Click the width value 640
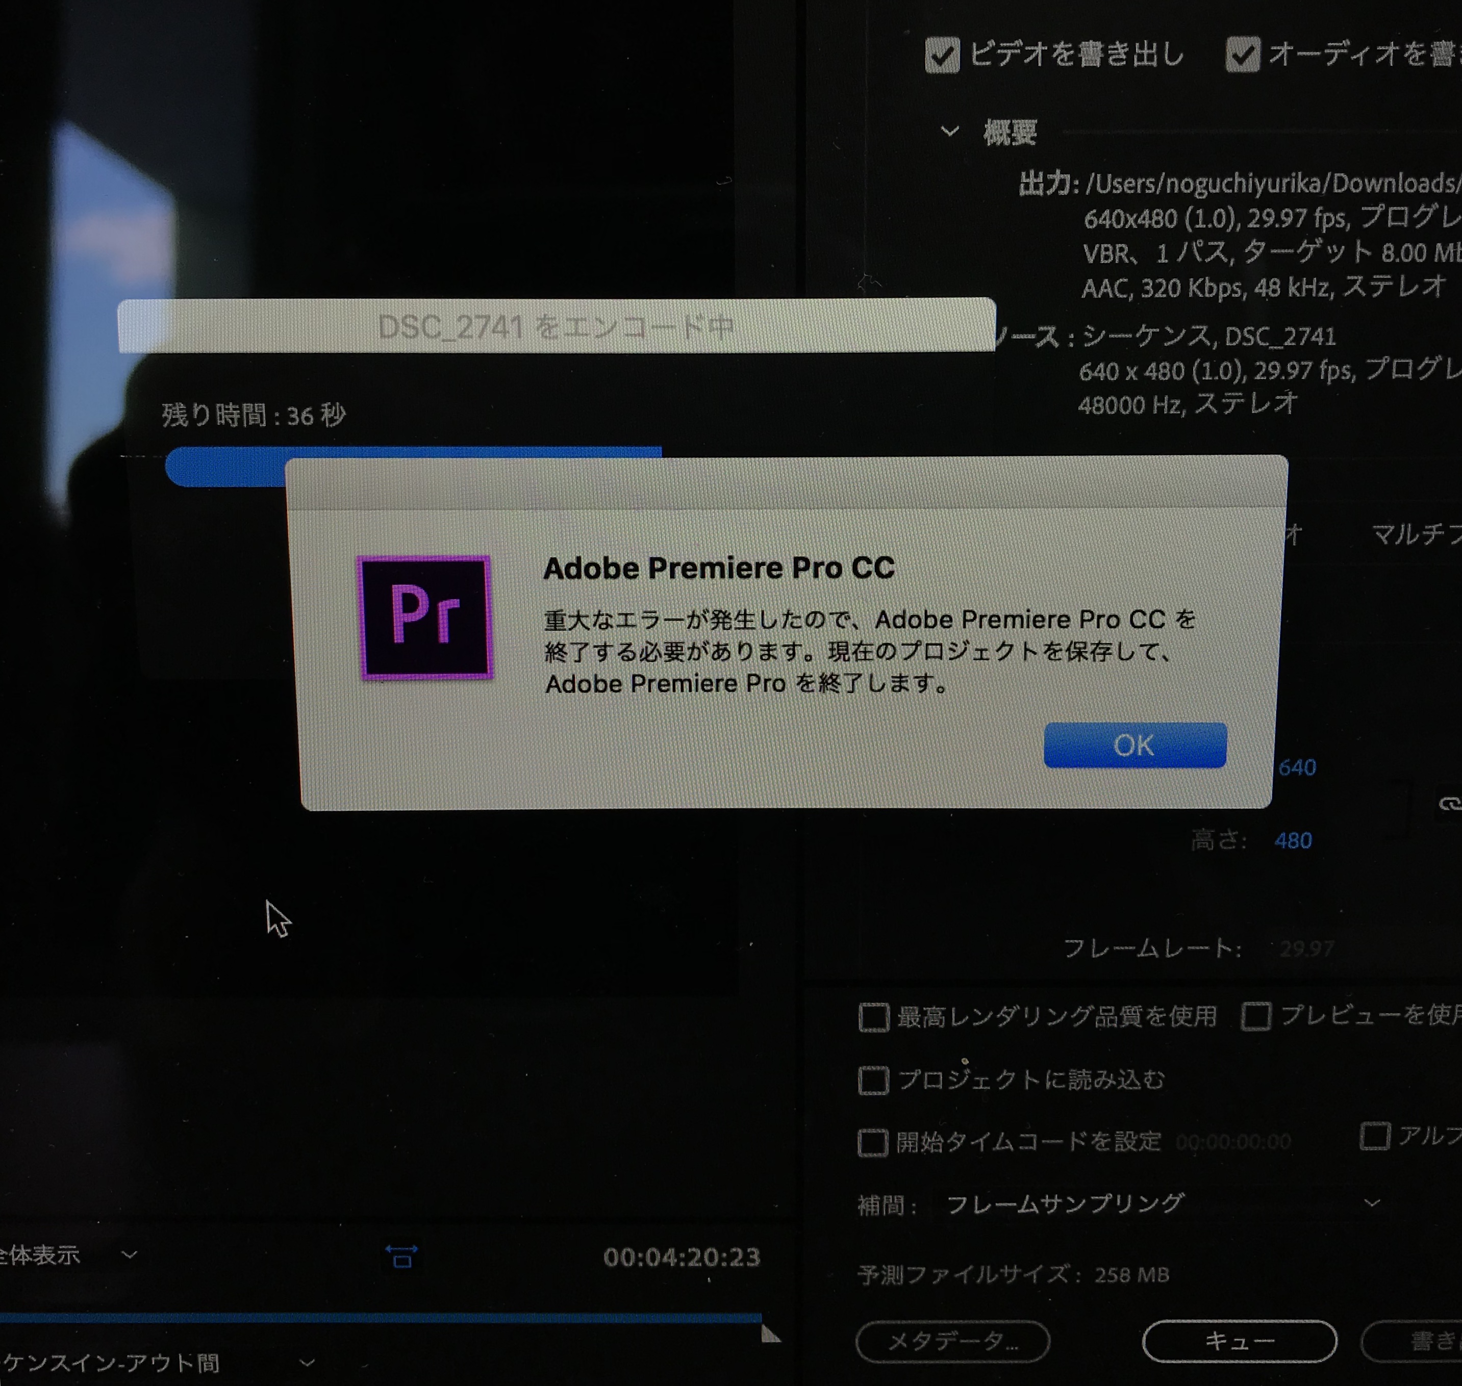The image size is (1462, 1386). point(1297,767)
